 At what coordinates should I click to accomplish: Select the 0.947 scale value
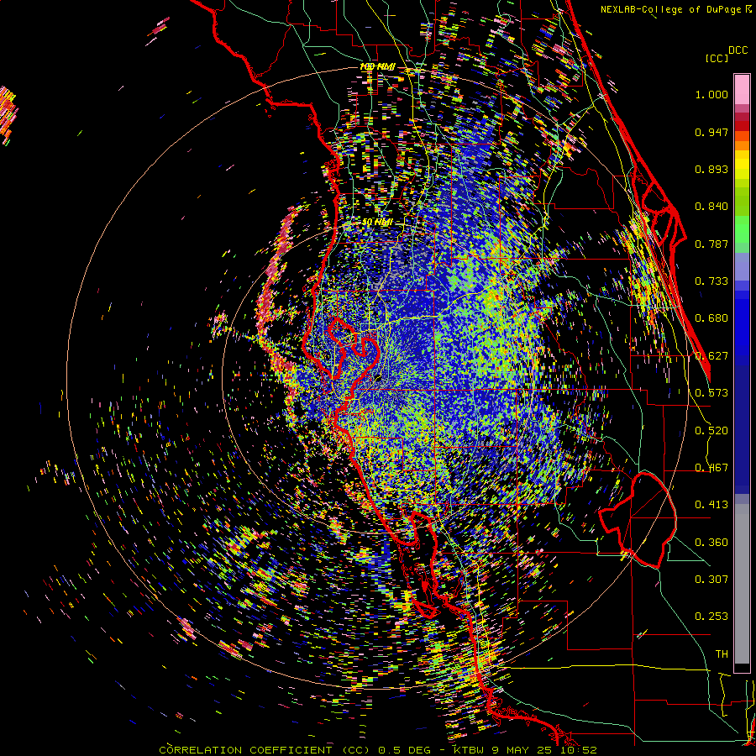(711, 132)
